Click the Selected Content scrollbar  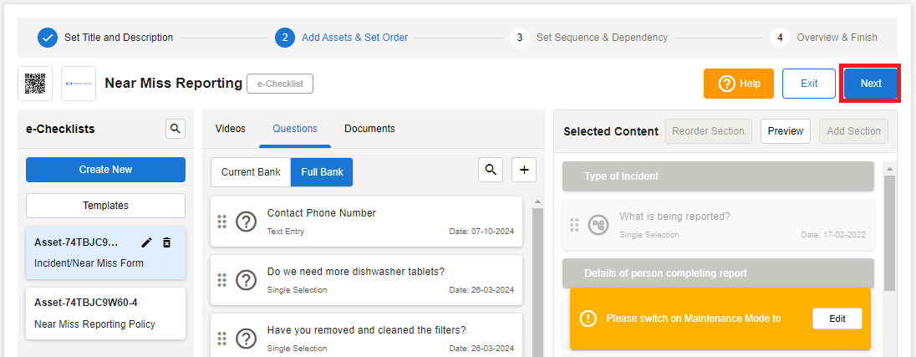point(889,234)
